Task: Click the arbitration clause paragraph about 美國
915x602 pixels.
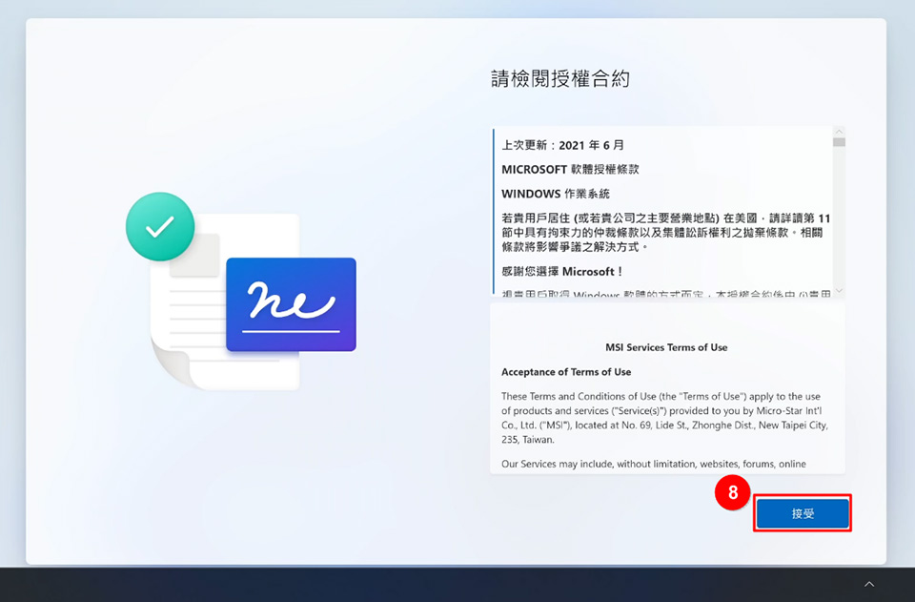Action: coord(665,232)
